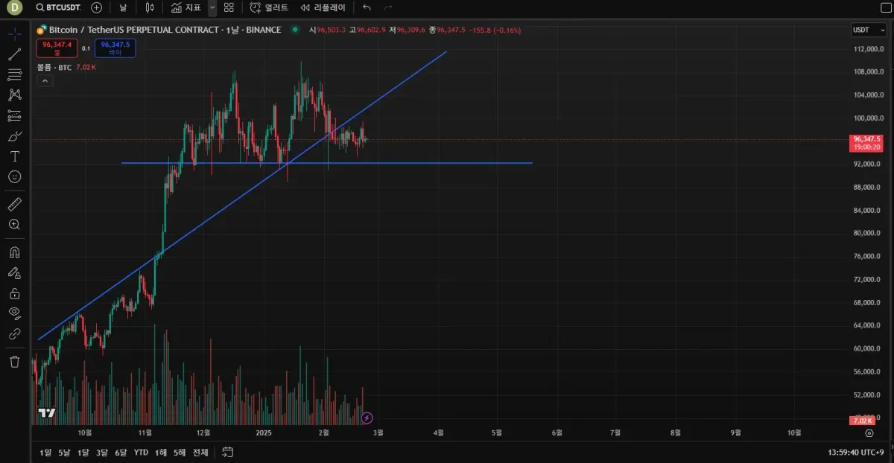Select the 5해 date range
The height and width of the screenshot is (463, 894).
(180, 452)
